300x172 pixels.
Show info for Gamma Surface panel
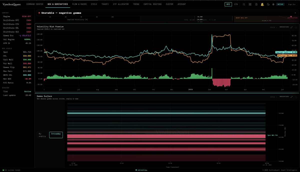click(296, 97)
